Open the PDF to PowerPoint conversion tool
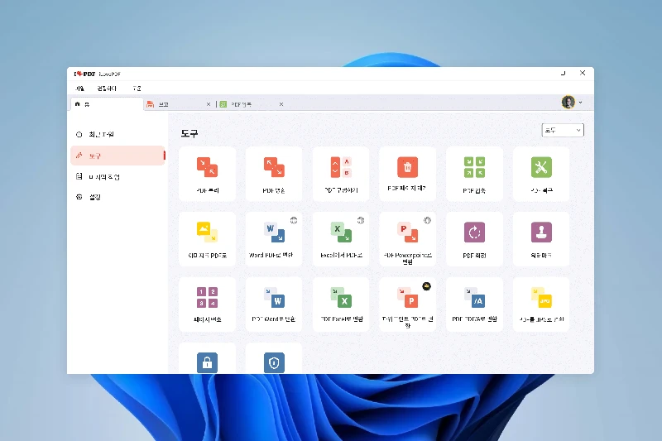The width and height of the screenshot is (662, 441). [407, 304]
